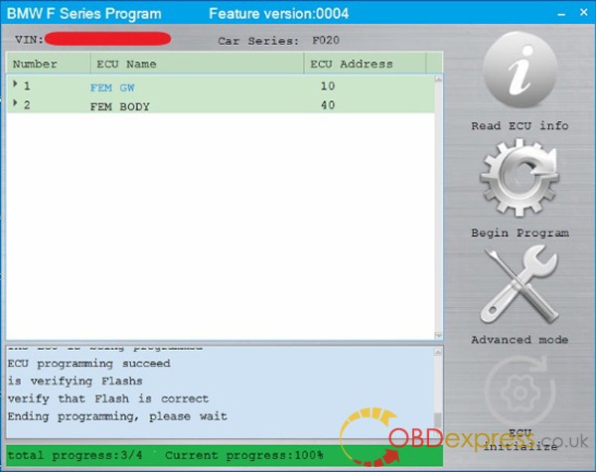596x472 pixels.
Task: Click the 'ECU programming succeed' log line
Action: point(89,364)
